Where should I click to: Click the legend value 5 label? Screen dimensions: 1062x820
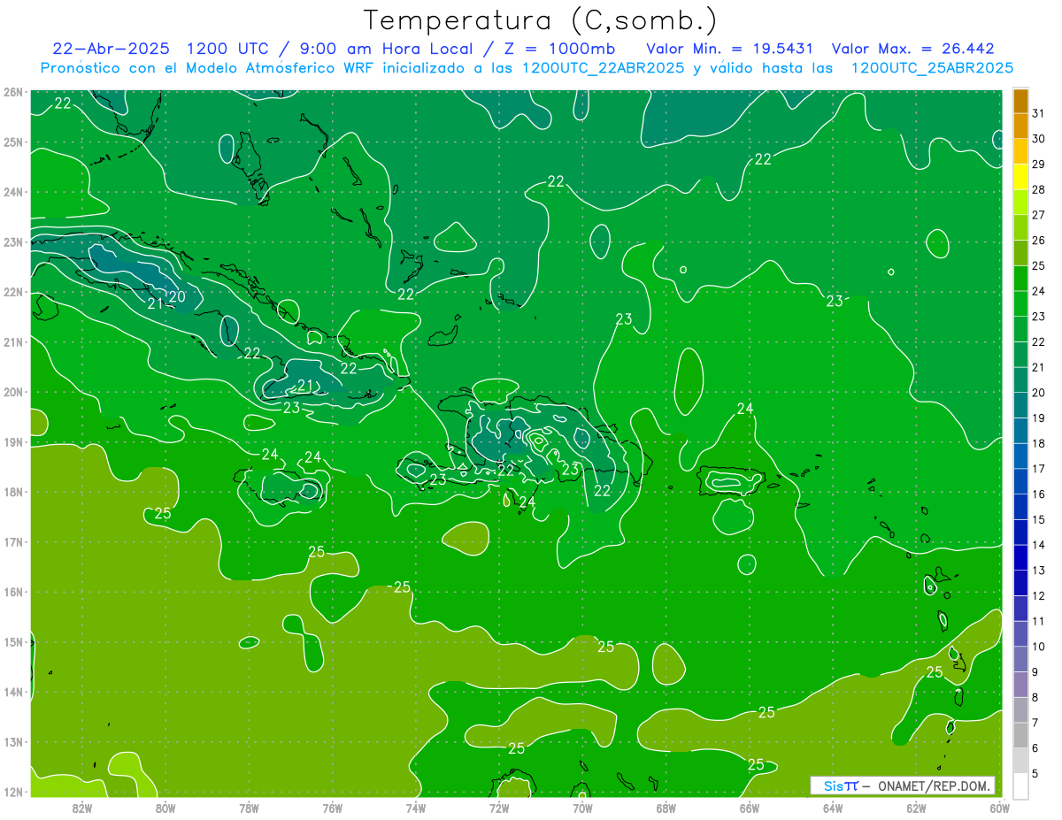(x=1035, y=773)
